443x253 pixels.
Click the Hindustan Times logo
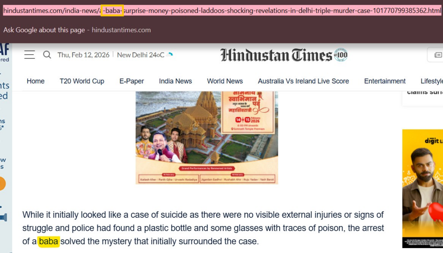[x=277, y=55]
